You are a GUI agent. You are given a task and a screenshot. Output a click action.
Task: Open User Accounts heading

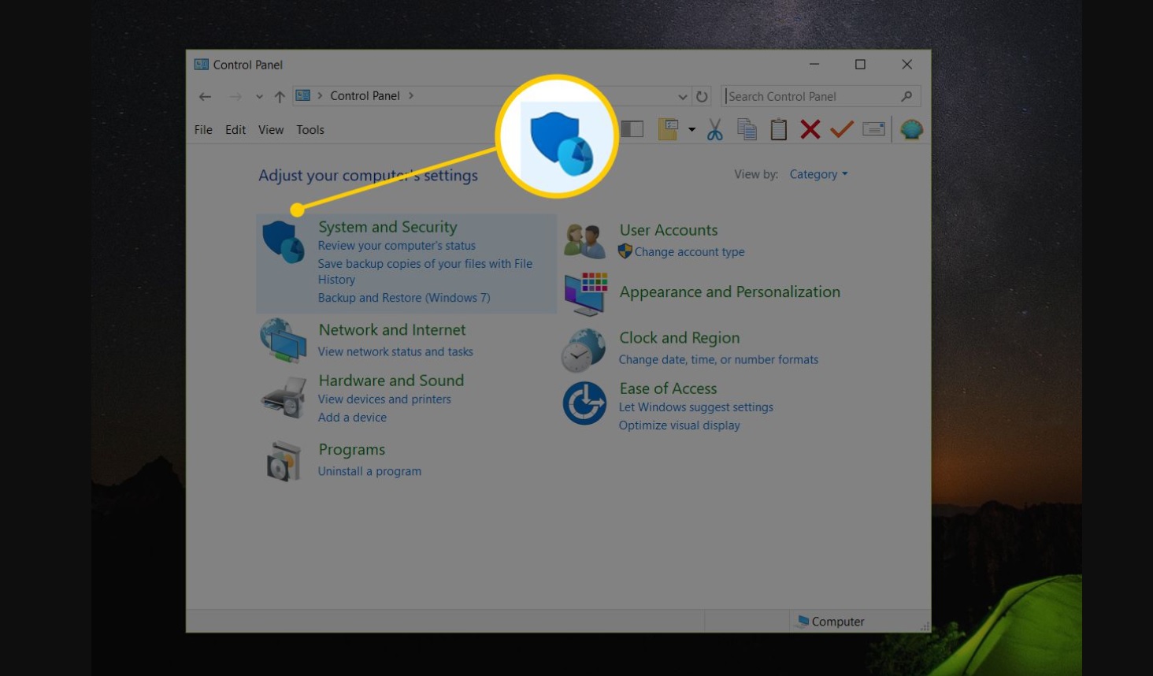point(669,230)
